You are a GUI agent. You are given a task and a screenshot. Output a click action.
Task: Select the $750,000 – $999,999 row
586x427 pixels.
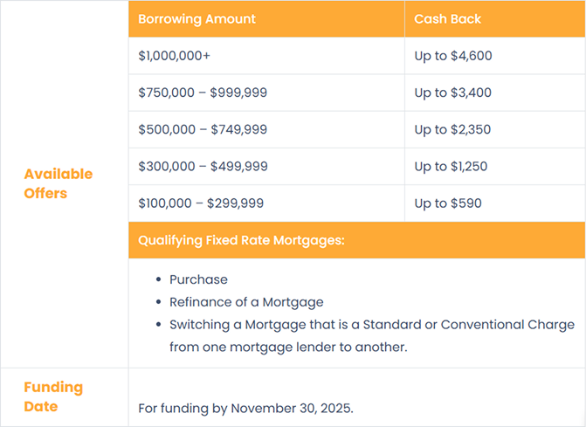pos(203,93)
